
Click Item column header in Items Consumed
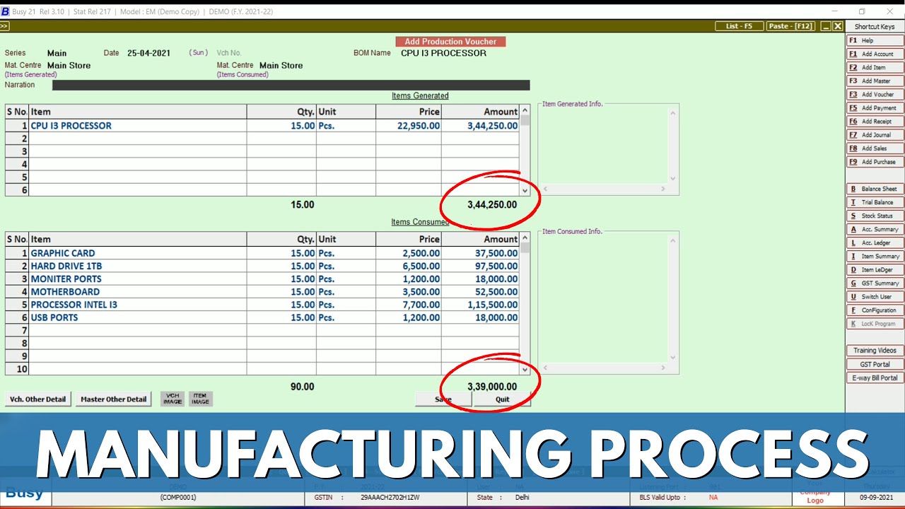point(138,239)
